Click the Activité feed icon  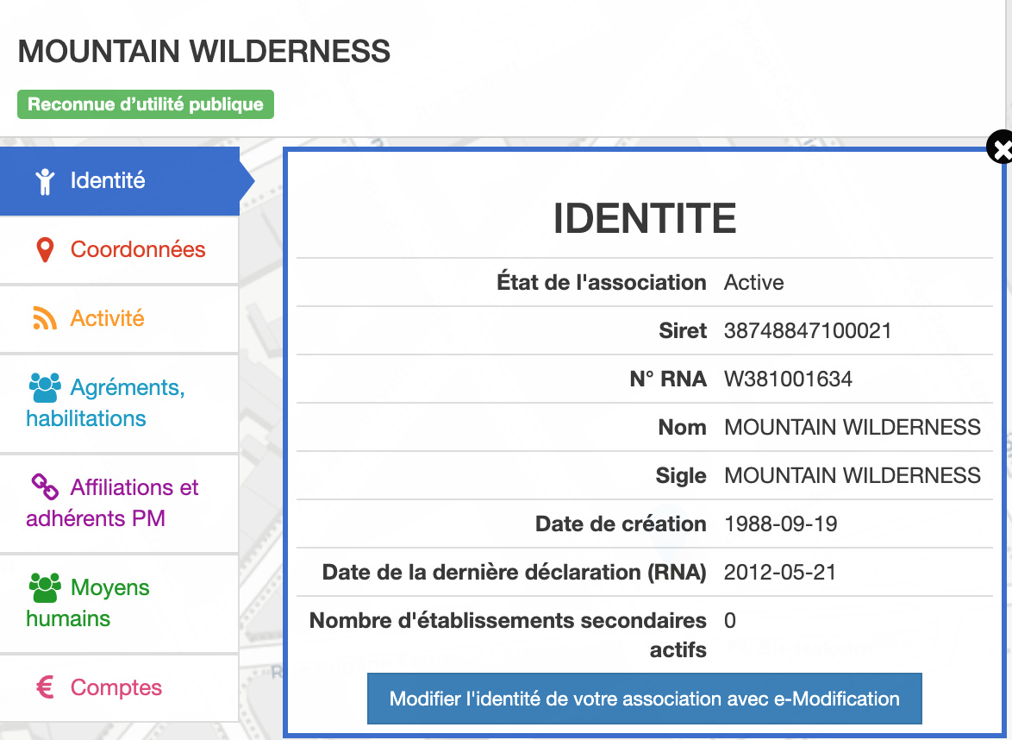(x=45, y=318)
